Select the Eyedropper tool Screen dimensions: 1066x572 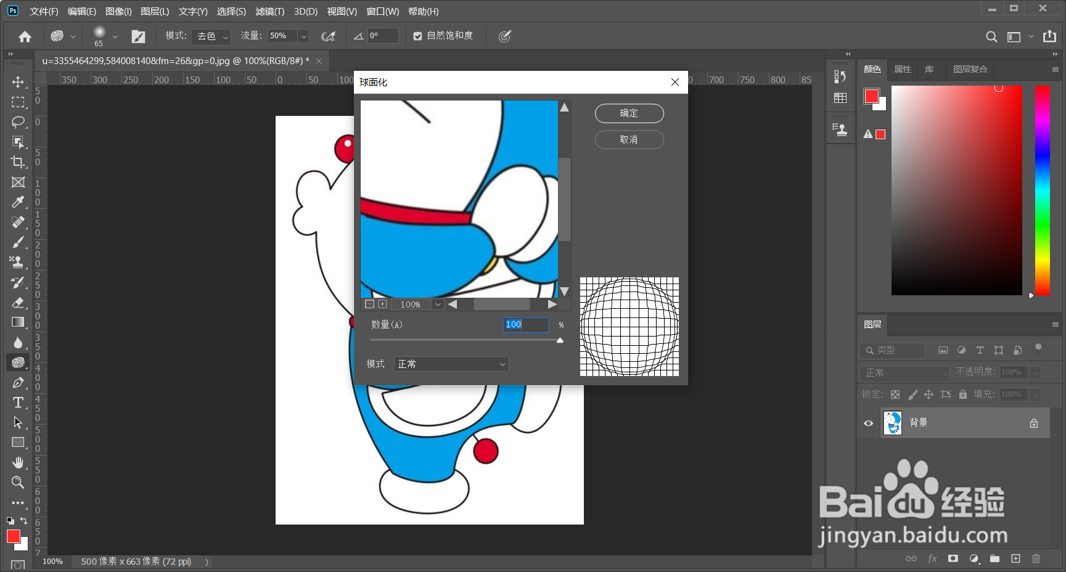tap(18, 202)
